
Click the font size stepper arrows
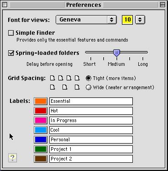[x=140, y=20]
